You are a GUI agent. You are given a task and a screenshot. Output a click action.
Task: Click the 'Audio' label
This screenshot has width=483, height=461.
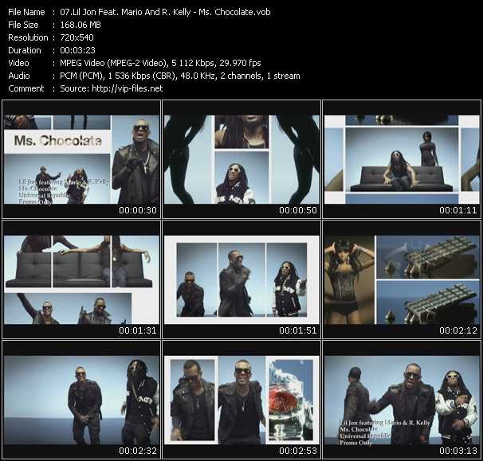pos(19,76)
